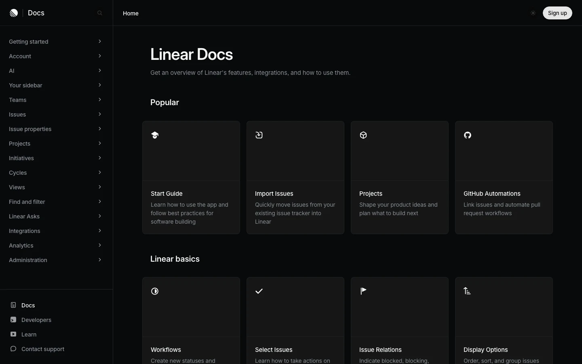Expand Your sidebar chevron
This screenshot has height=364, width=582.
coord(99,85)
